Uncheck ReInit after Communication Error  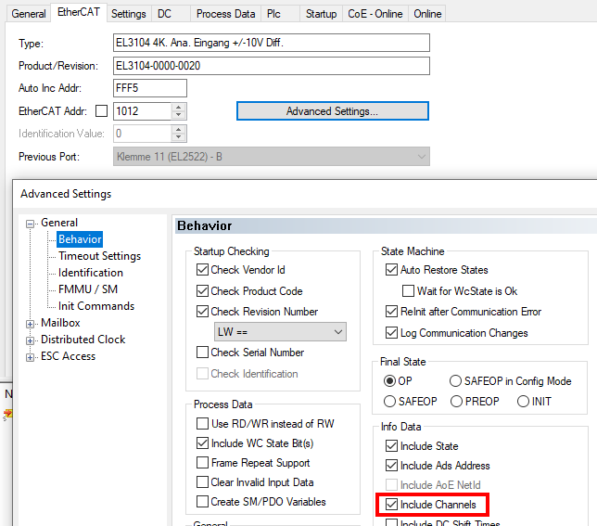coord(391,312)
